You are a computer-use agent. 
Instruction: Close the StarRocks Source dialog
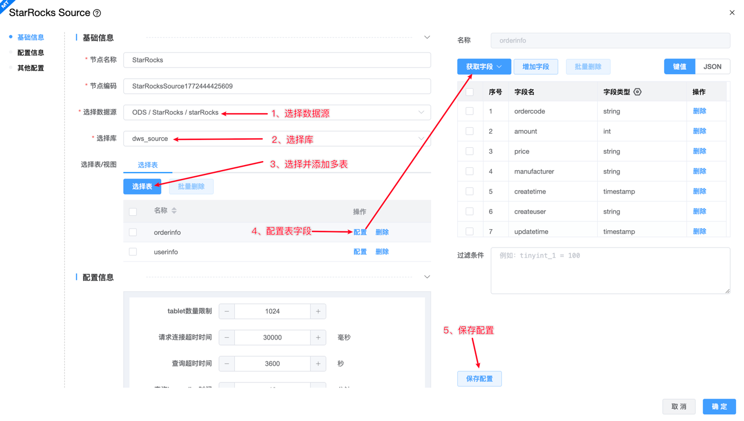pyautogui.click(x=732, y=13)
